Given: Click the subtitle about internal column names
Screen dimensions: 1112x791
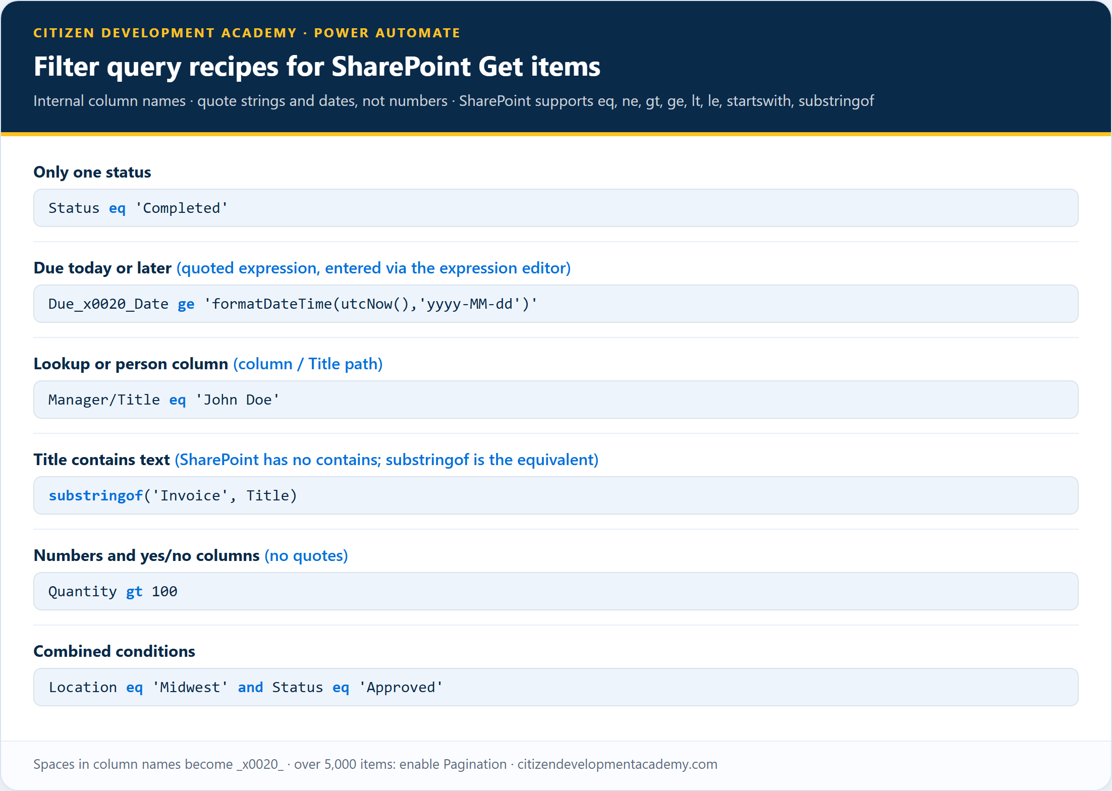Looking at the screenshot, I should click(454, 101).
